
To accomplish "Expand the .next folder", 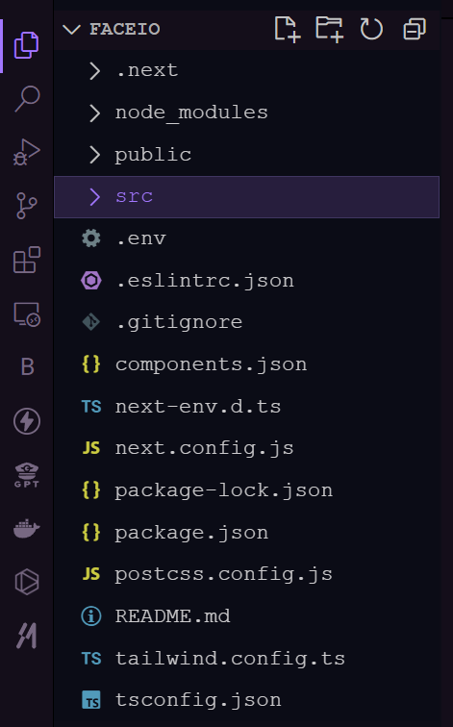I will click(246, 70).
